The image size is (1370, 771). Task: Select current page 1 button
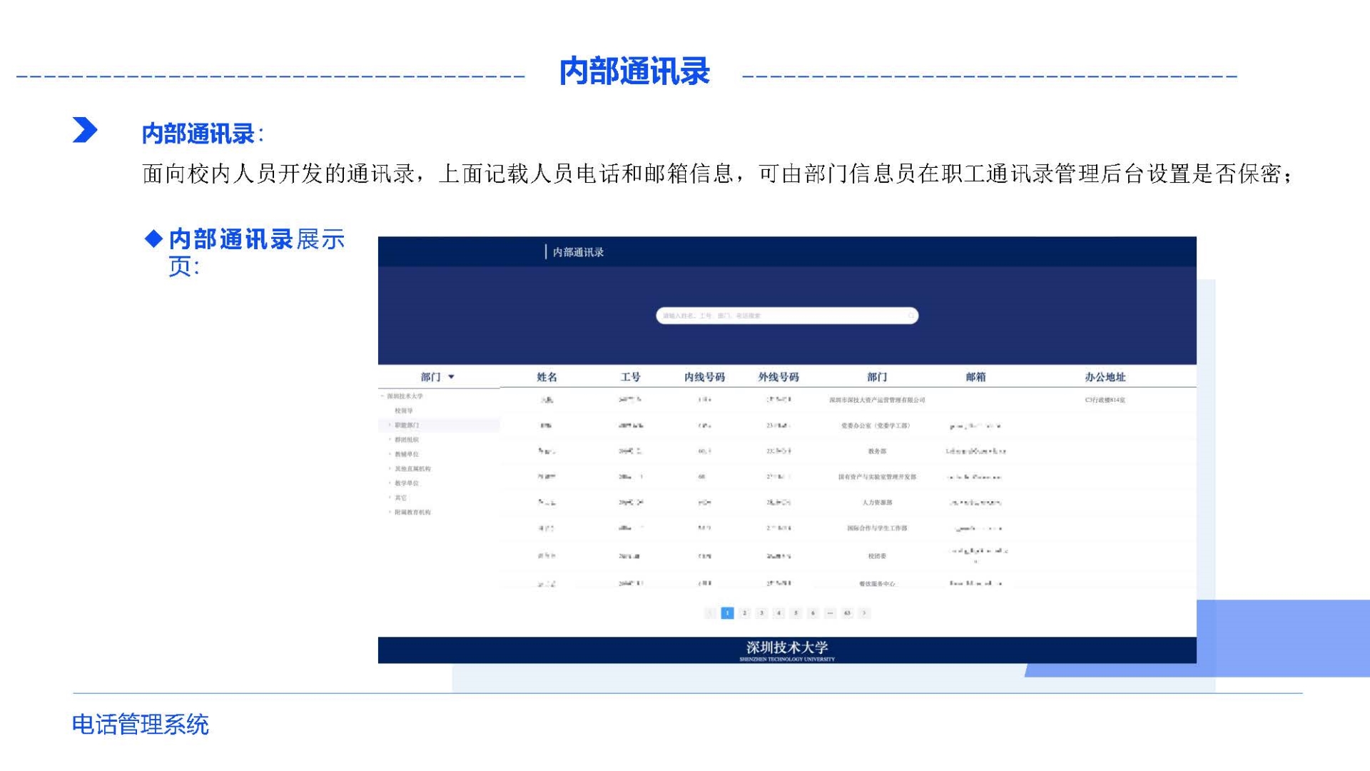tap(727, 613)
